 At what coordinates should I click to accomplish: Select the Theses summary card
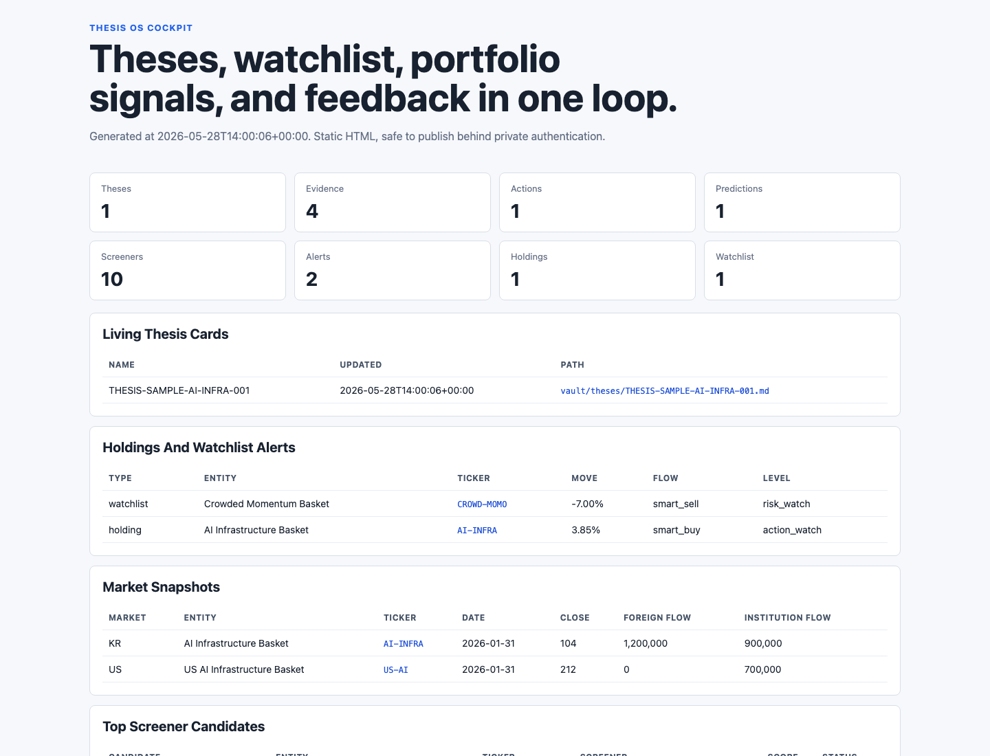[x=188, y=202]
